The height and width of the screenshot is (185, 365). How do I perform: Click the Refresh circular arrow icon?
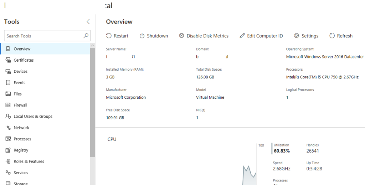(332, 36)
